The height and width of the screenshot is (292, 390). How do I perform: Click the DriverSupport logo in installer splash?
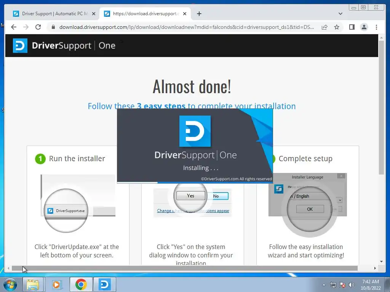(x=195, y=131)
